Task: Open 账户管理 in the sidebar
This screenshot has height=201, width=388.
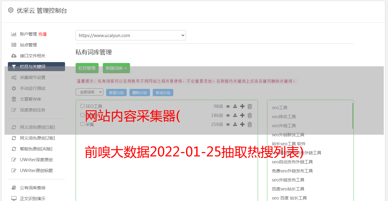Action: pyautogui.click(x=28, y=34)
